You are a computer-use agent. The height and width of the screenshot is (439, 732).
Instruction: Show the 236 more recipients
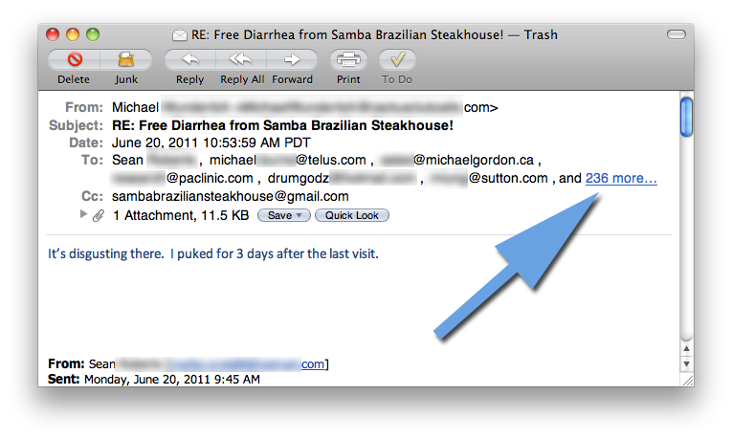pyautogui.click(x=621, y=178)
